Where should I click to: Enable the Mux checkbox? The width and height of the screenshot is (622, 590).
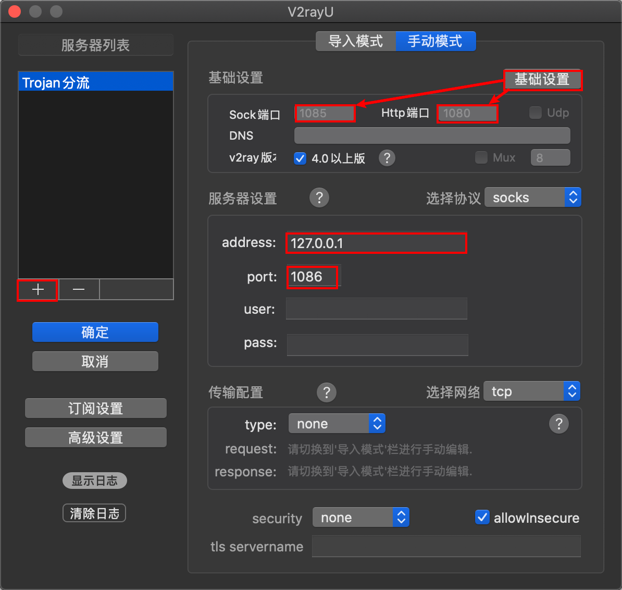481,157
